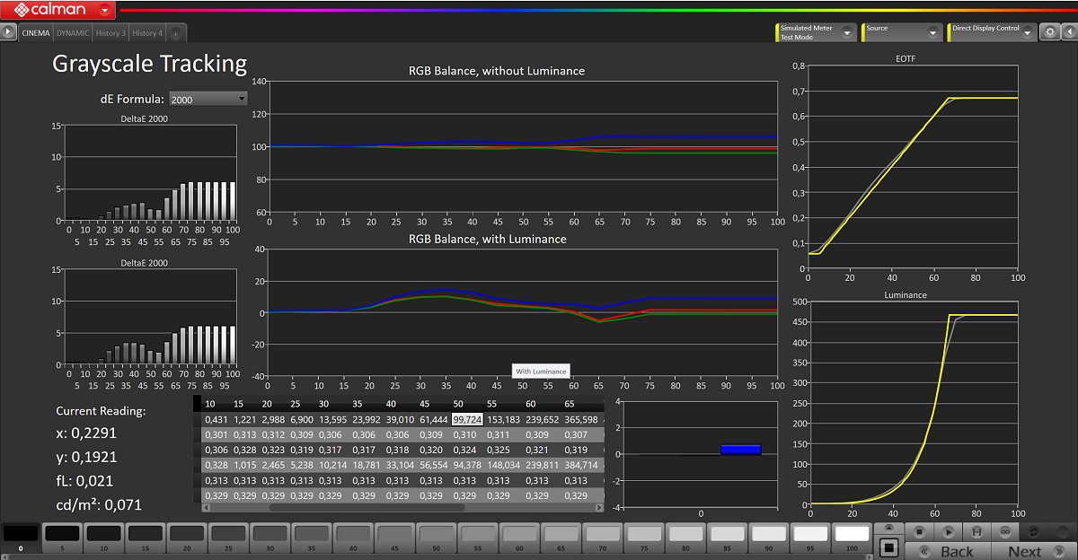
Task: Select the 50 percent gray swatch
Action: (x=437, y=536)
